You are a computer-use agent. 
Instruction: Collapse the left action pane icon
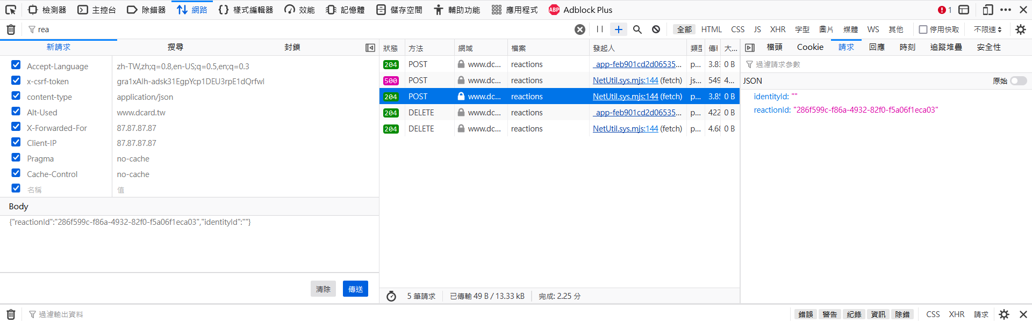coord(370,48)
